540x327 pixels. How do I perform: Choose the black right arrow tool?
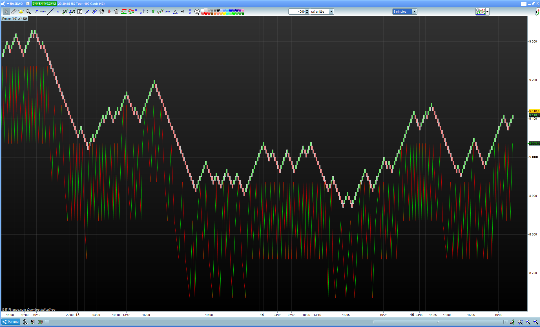182,12
